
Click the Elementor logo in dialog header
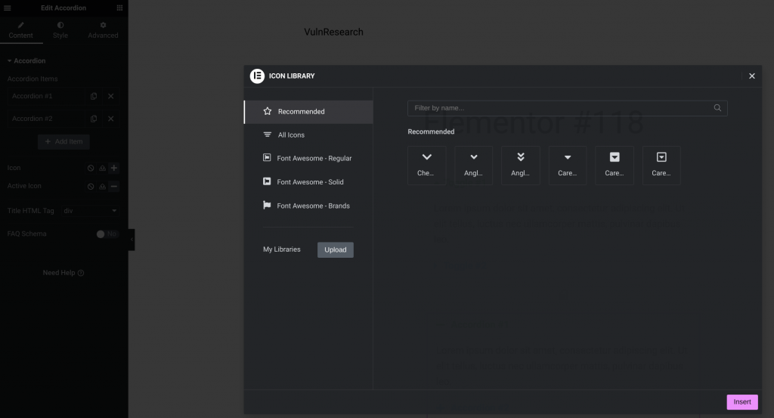pos(257,76)
